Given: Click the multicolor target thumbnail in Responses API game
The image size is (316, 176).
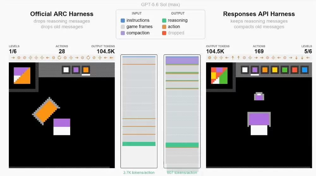Looking at the screenshot, I should point(219,75).
